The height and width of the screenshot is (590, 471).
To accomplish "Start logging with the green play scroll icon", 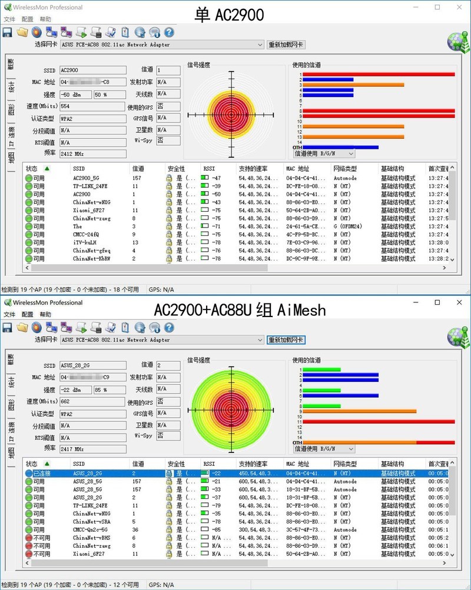I will click(x=81, y=32).
